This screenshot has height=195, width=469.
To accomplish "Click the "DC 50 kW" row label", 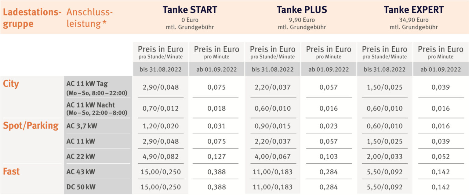I will click(81, 187).
